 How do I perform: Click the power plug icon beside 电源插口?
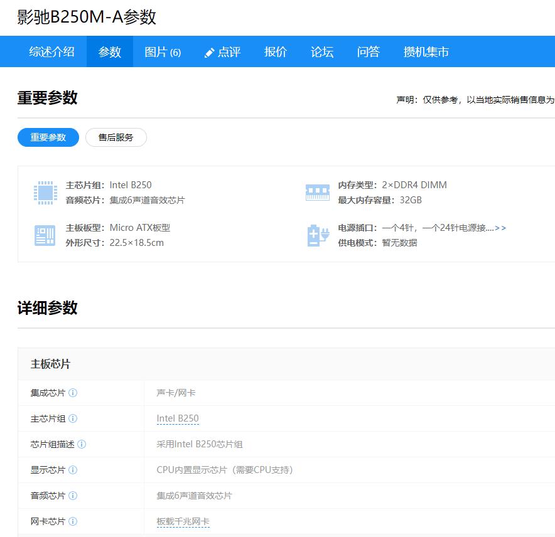pyautogui.click(x=317, y=235)
